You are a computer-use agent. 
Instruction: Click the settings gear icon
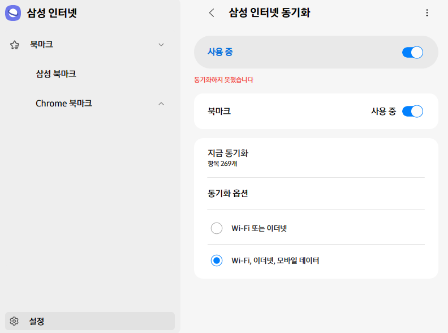pos(14,321)
